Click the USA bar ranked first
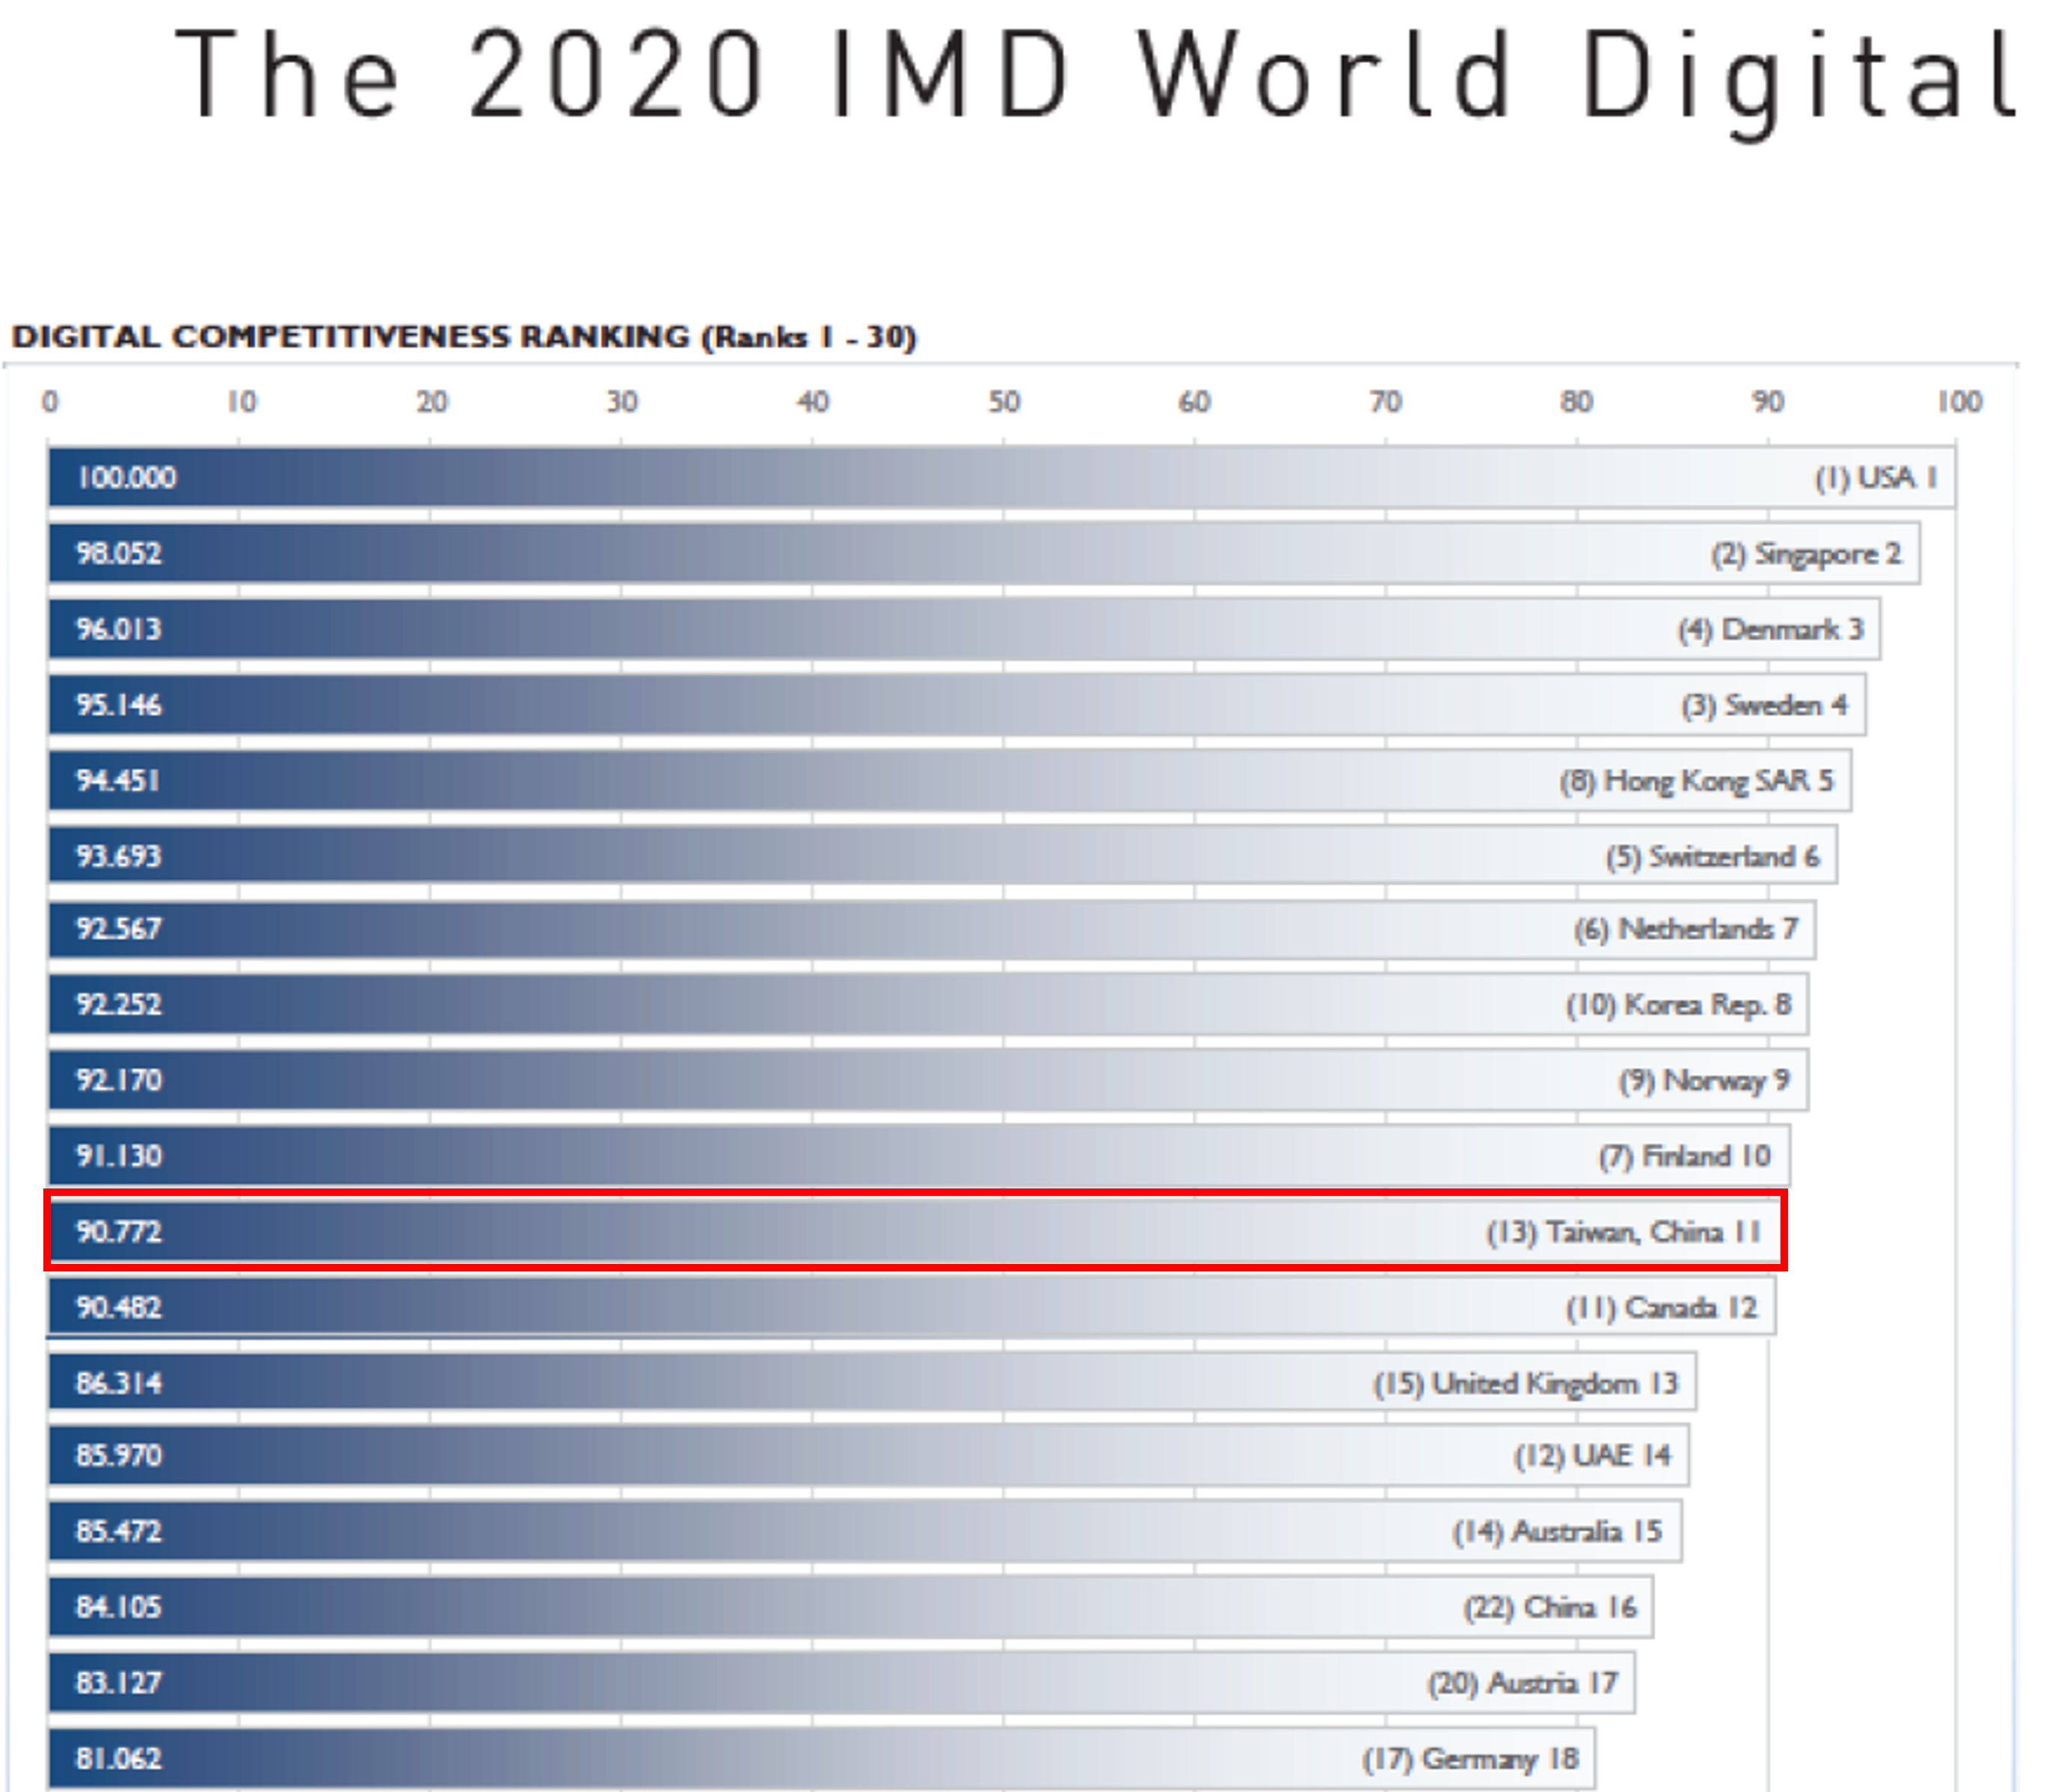The width and height of the screenshot is (2046, 1792). pos(1000,478)
